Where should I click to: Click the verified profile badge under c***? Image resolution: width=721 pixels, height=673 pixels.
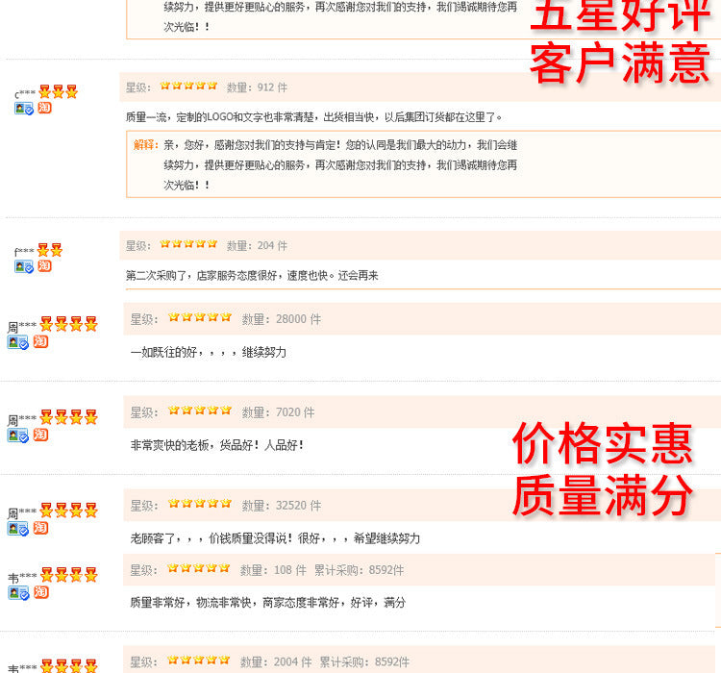click(24, 109)
